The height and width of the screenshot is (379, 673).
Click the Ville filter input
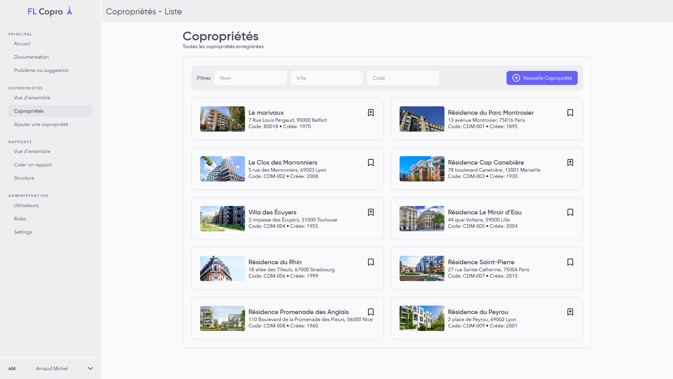(326, 78)
